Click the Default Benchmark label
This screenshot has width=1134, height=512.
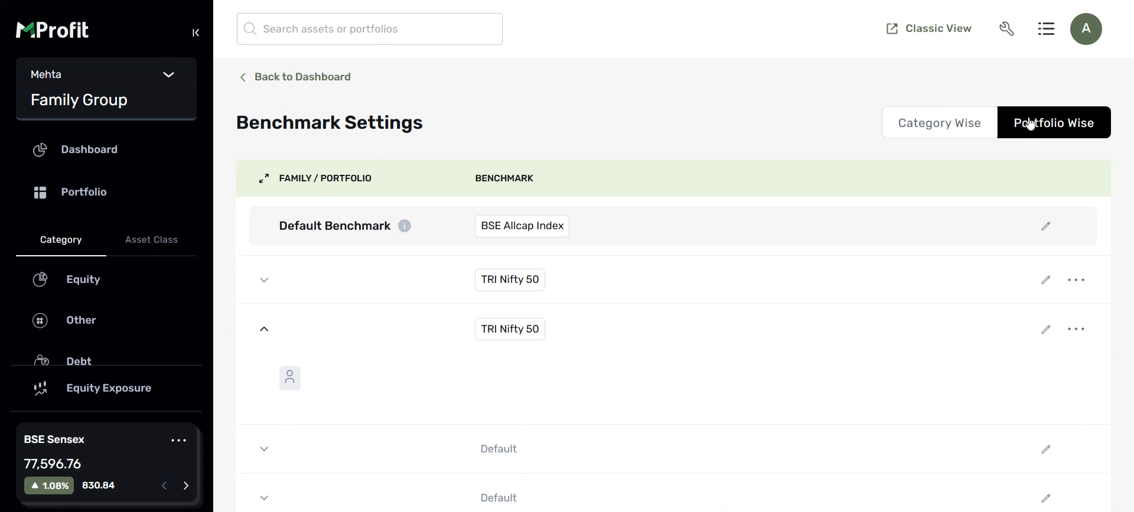point(335,226)
